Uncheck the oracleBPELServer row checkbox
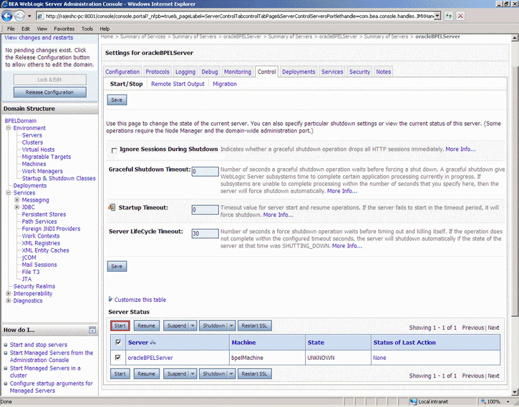This screenshot has width=519, height=407. [x=118, y=358]
